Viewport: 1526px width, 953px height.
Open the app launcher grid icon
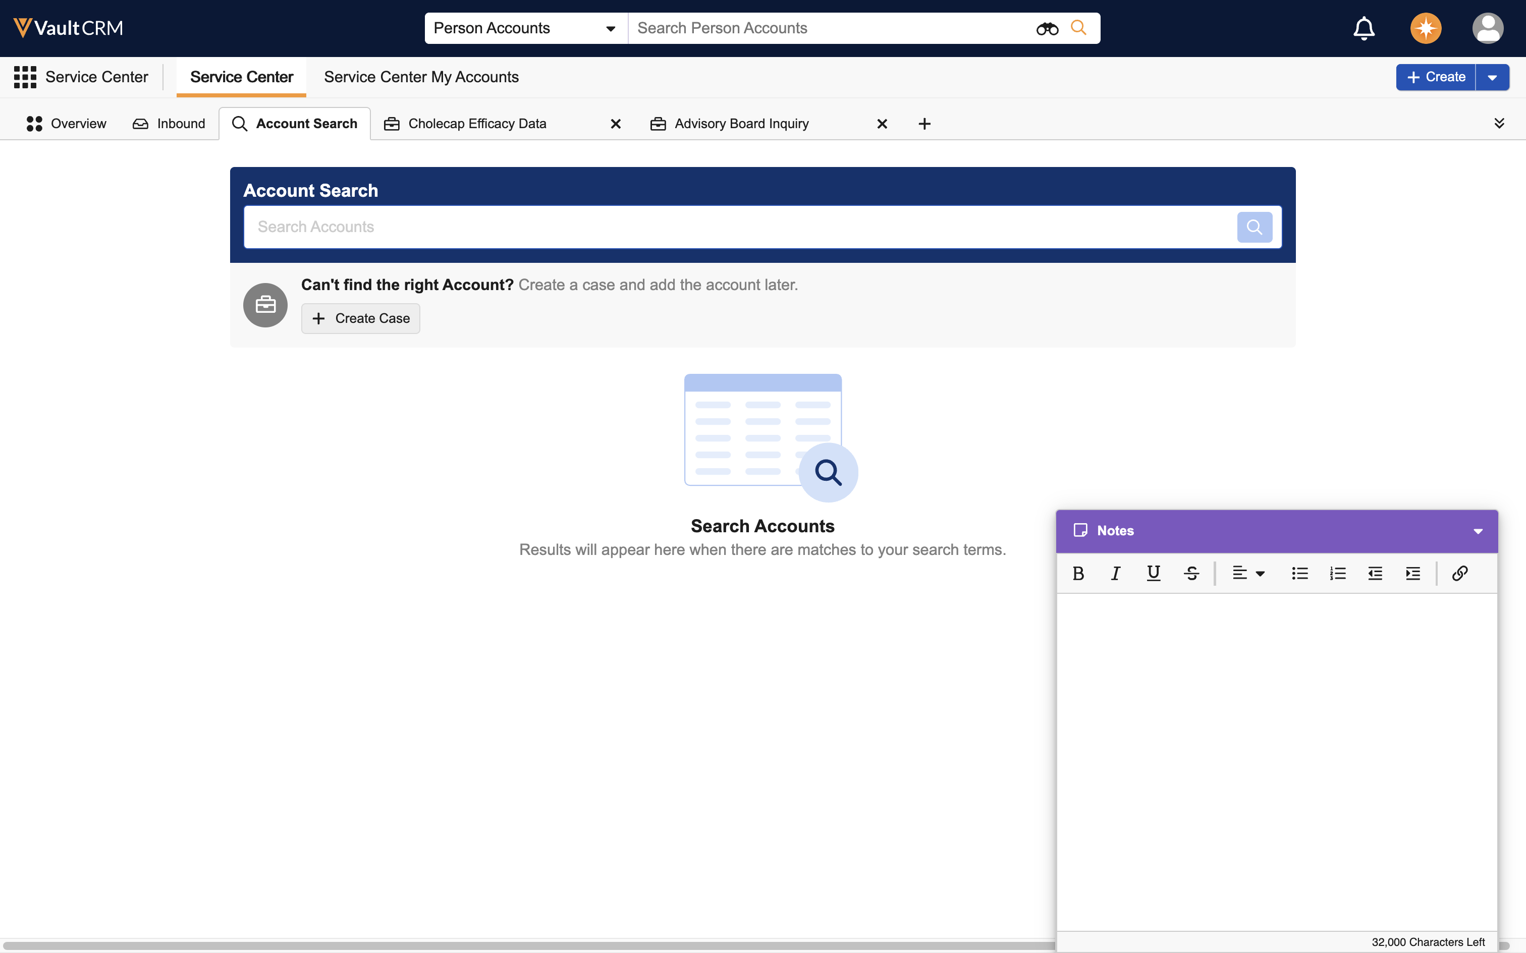click(25, 77)
